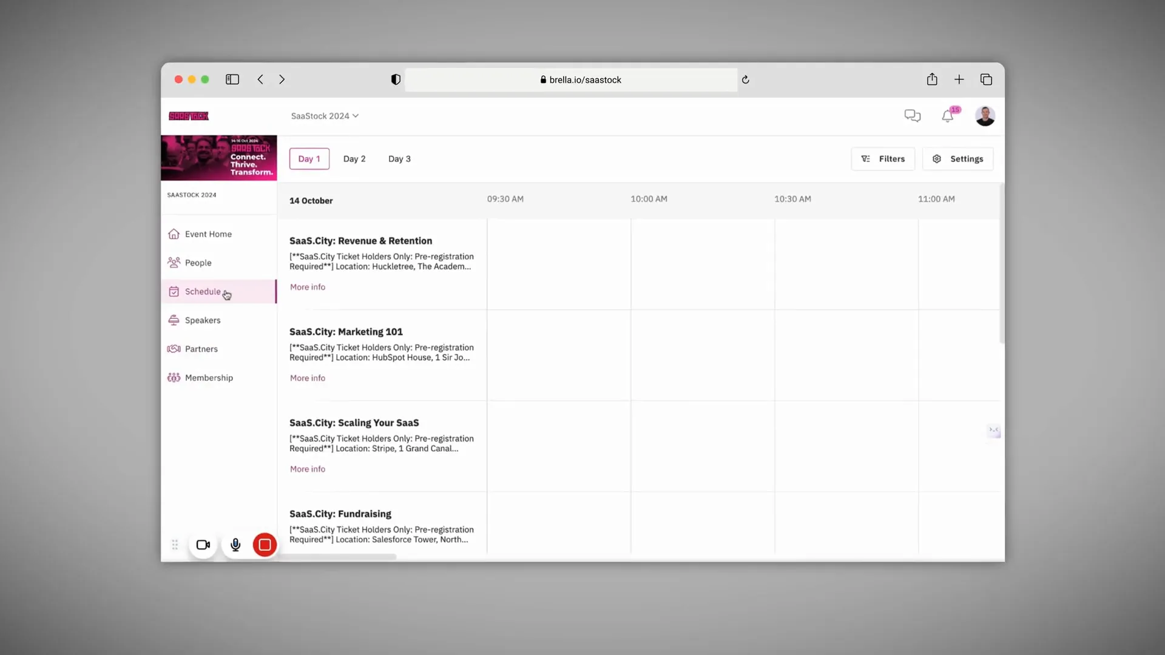Screen dimensions: 1165x655
Task: Click the 11:00 AM time header
Action: (936, 199)
